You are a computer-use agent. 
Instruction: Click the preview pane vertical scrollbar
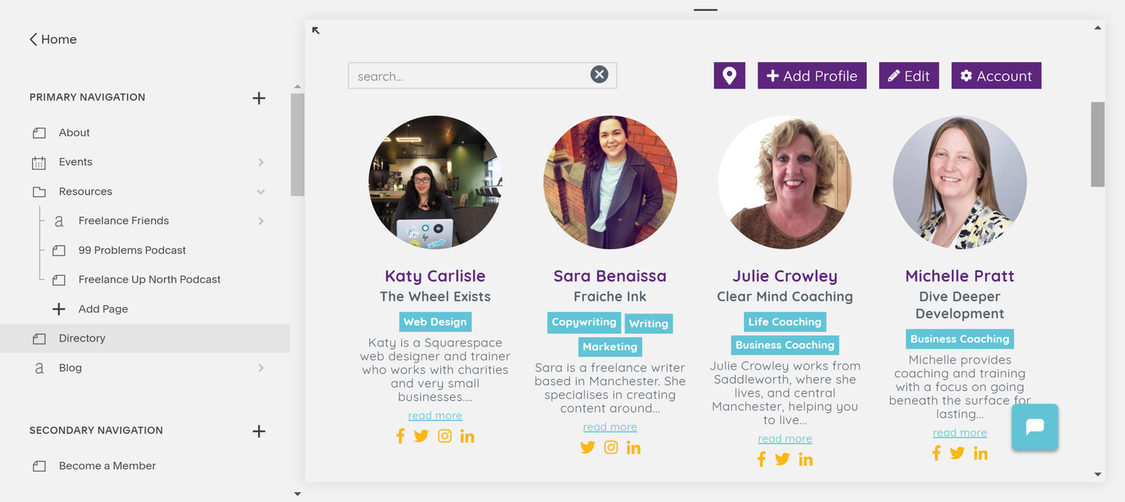(1098, 144)
